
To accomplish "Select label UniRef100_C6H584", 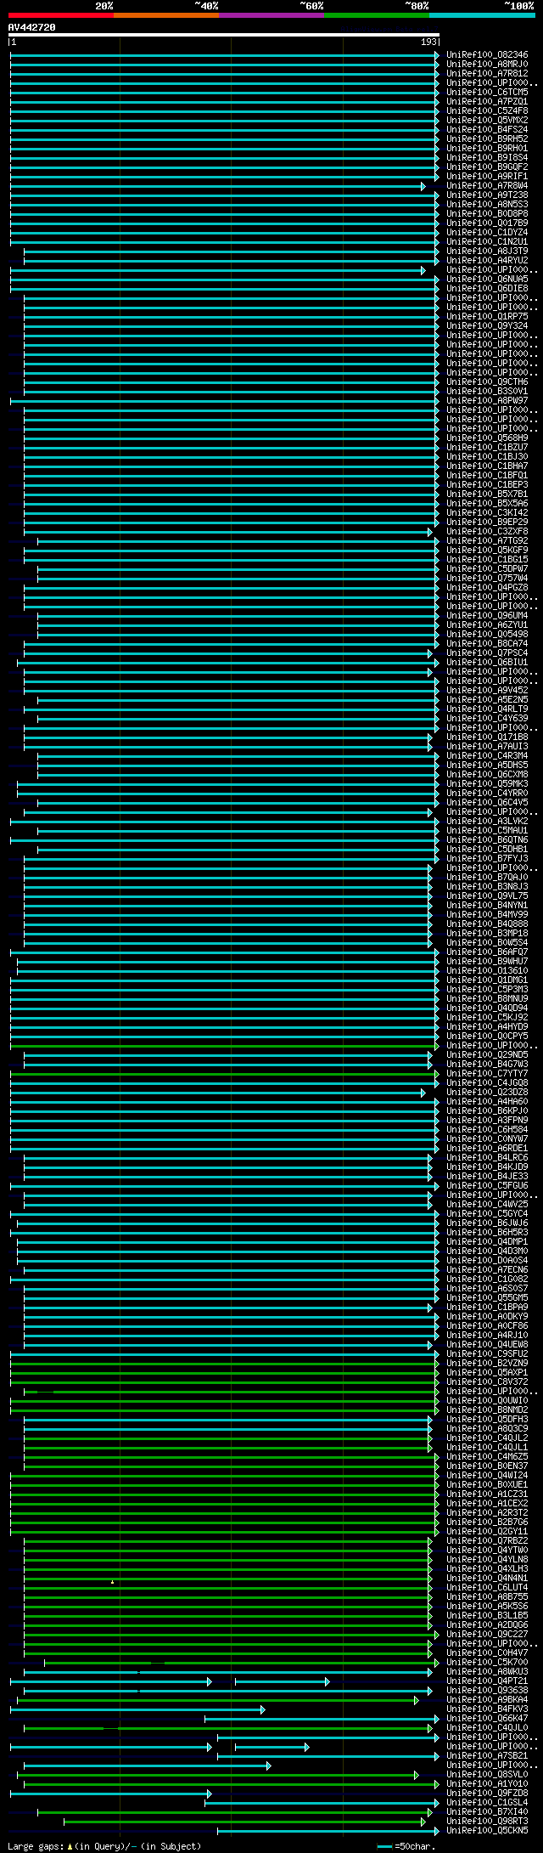I will coord(487,1129).
